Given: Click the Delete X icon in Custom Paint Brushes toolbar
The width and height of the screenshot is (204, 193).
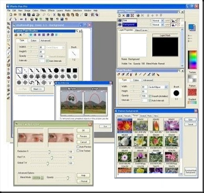Looking at the screenshot, I should pos(20,35).
